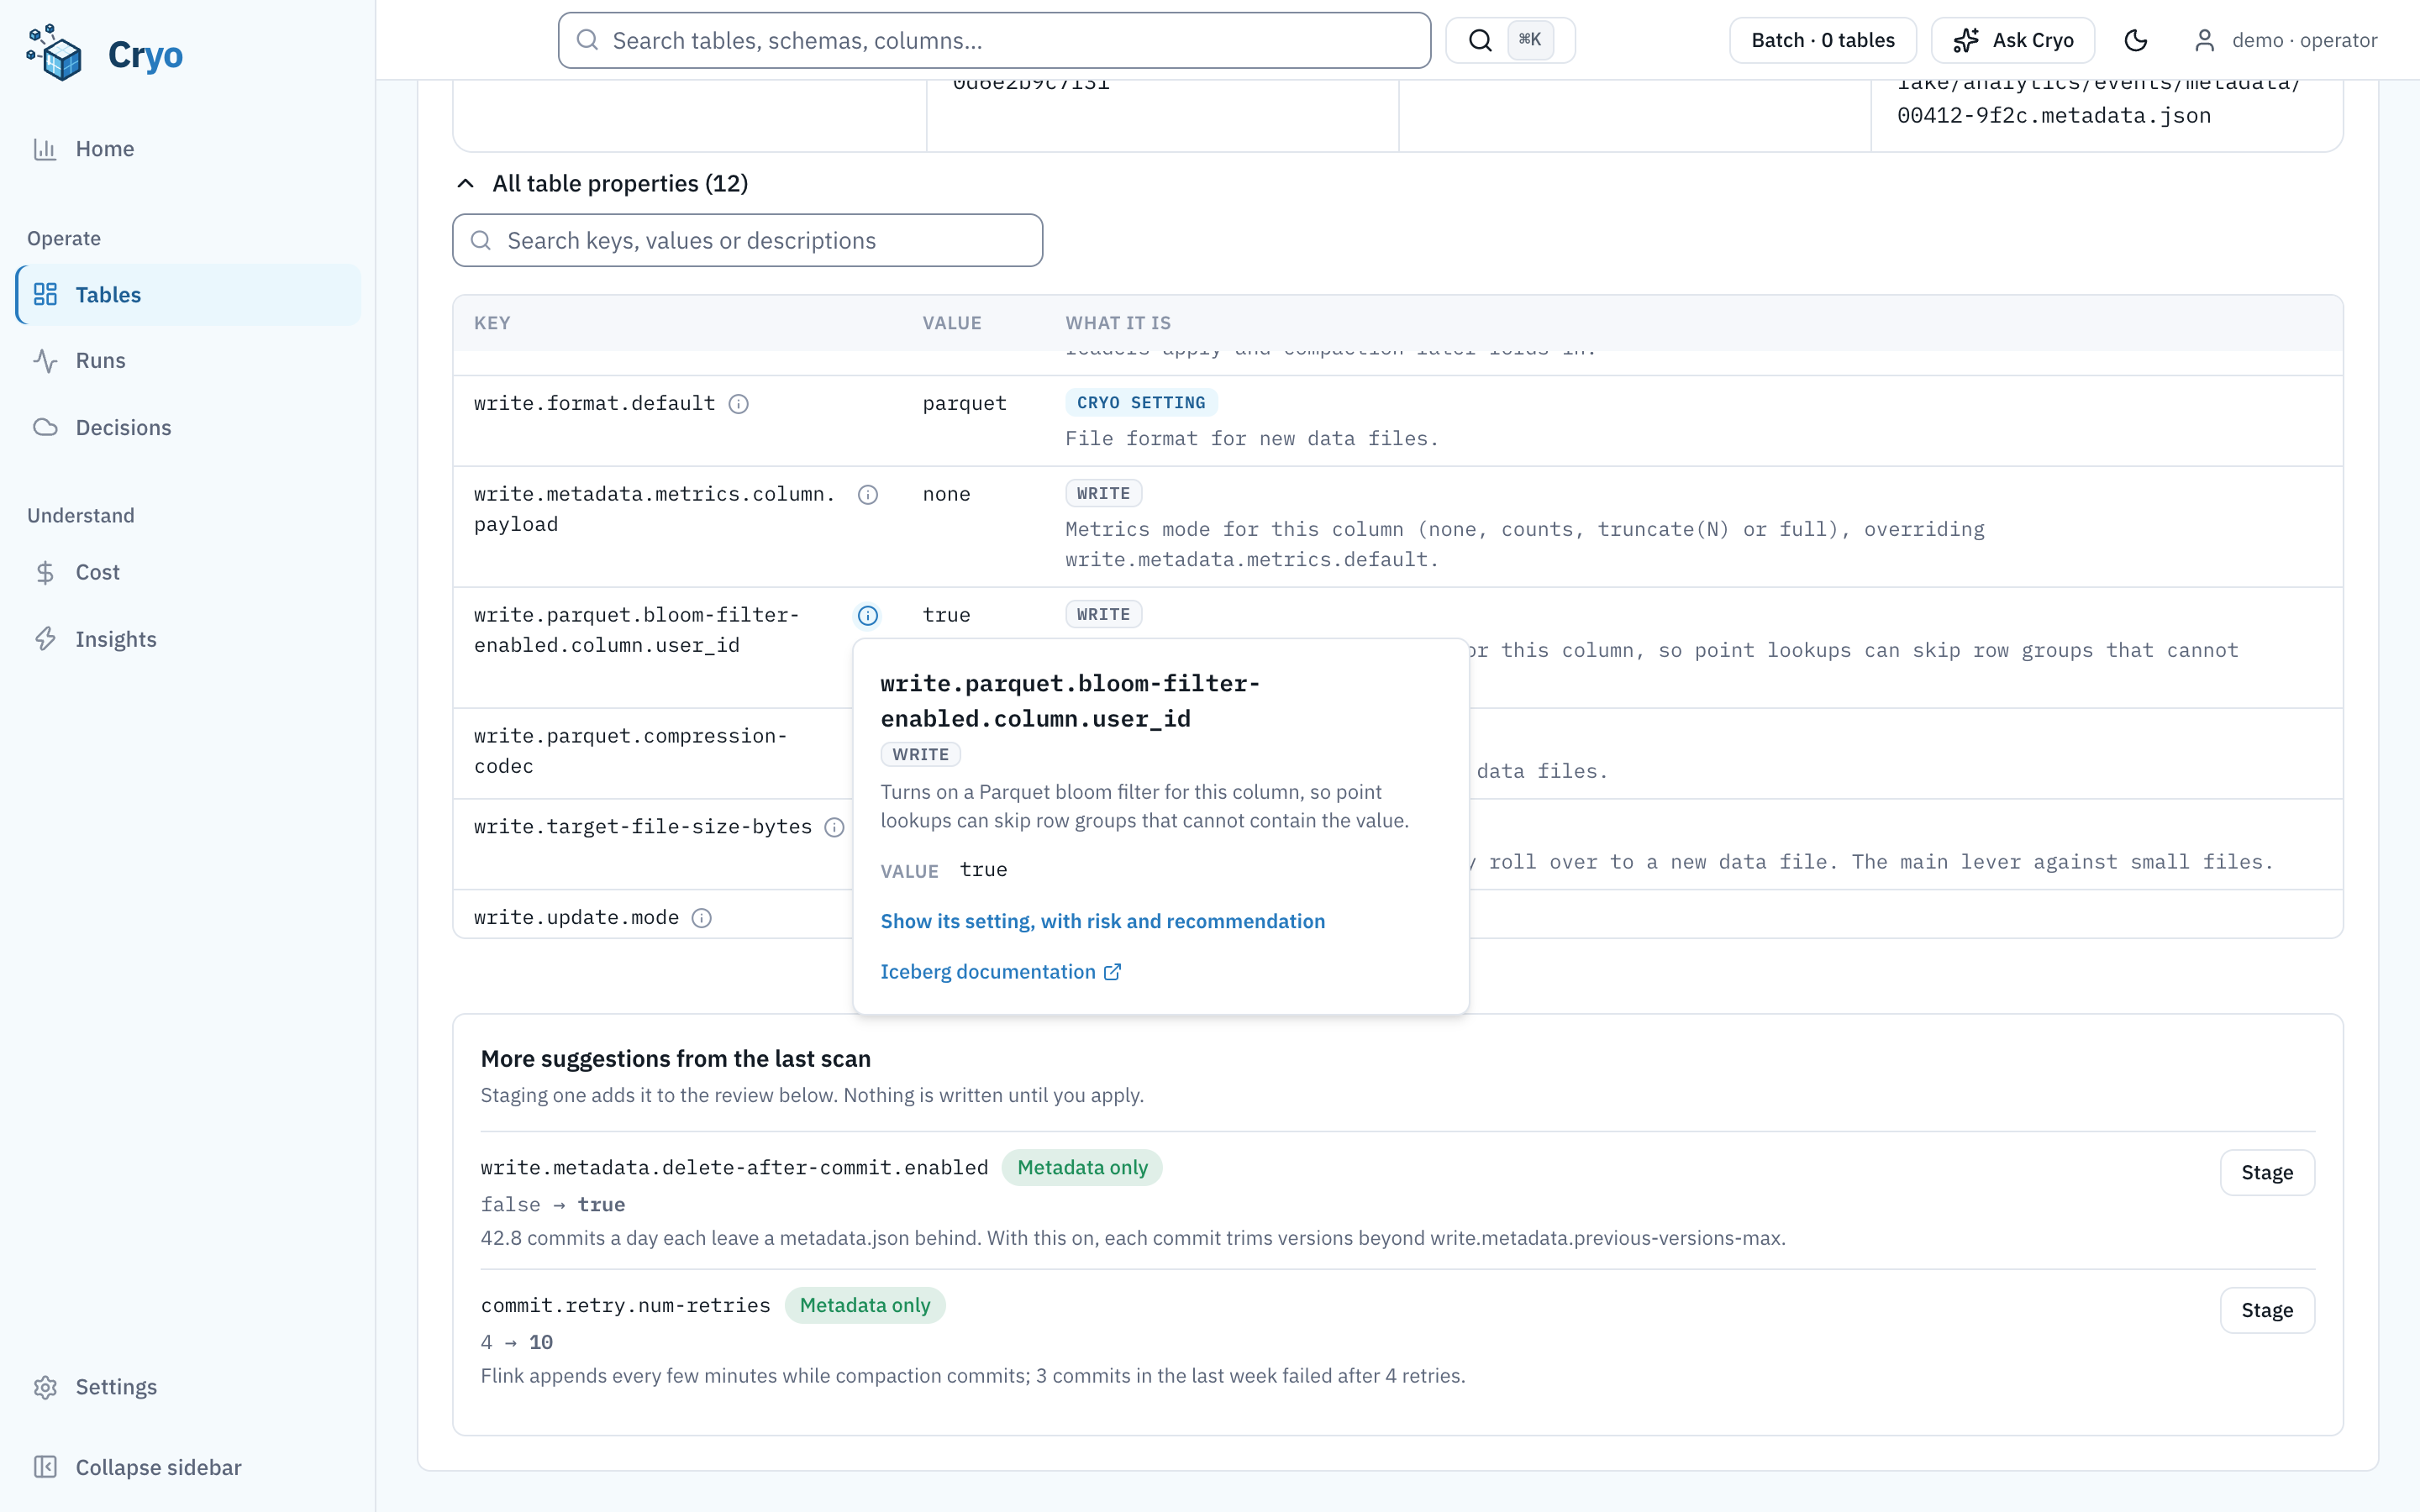Image resolution: width=2420 pixels, height=1512 pixels.
Task: Click the 00412-9f2c.metadata.json path text
Action: pyautogui.click(x=2053, y=116)
